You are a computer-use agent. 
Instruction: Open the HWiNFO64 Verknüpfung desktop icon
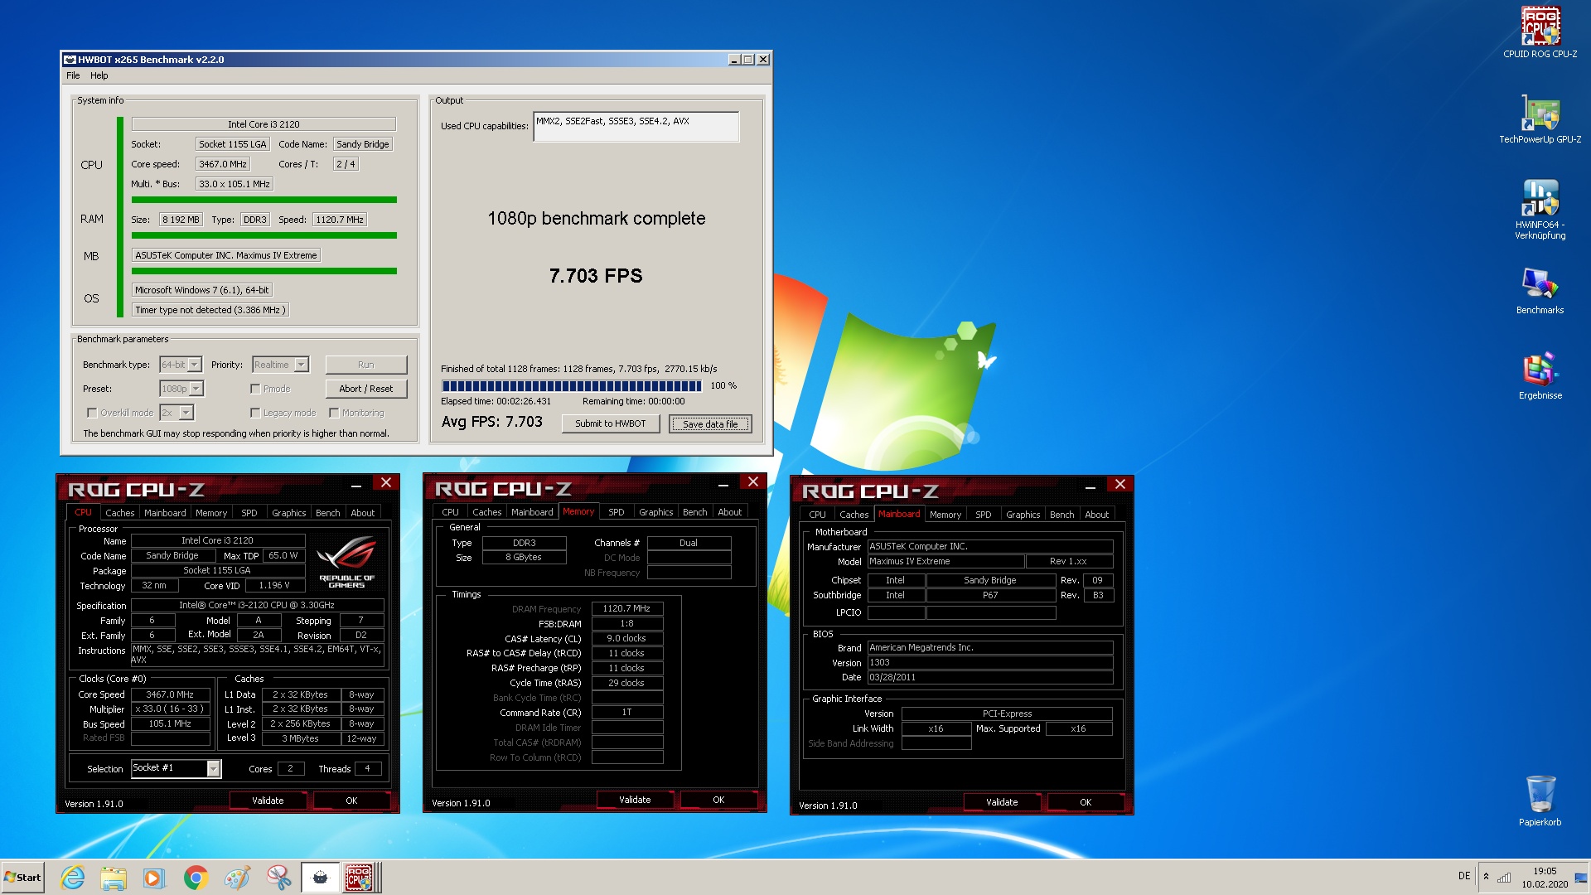click(1540, 209)
